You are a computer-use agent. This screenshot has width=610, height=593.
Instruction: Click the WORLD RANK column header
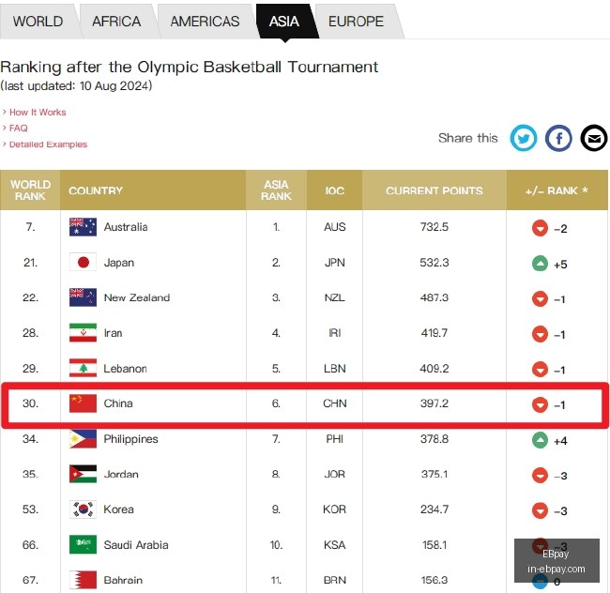(30, 190)
